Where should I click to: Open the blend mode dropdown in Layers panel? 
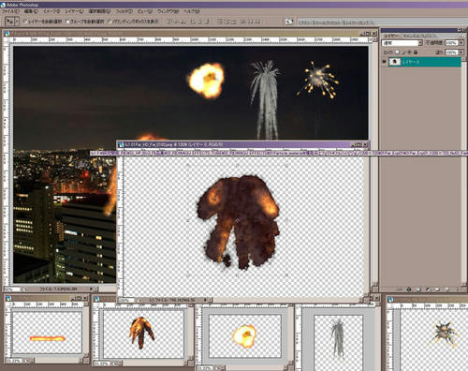pos(402,43)
